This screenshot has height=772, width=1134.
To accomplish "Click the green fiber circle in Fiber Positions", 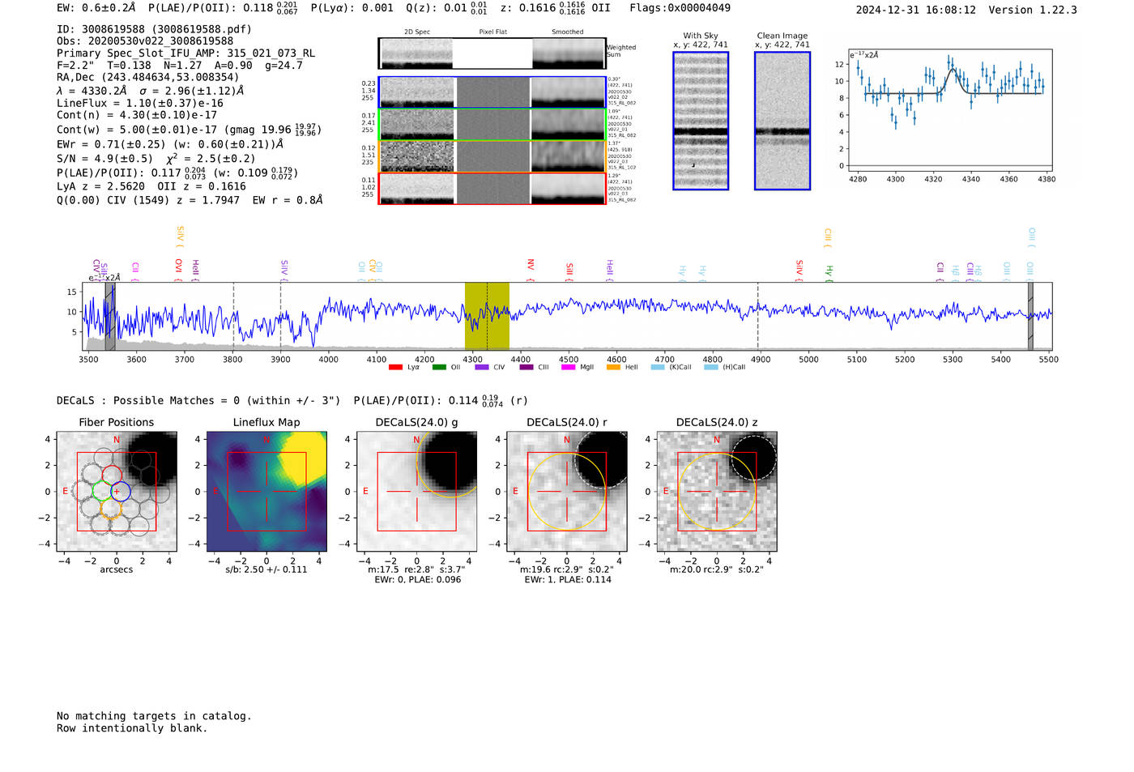I will 102,491.
